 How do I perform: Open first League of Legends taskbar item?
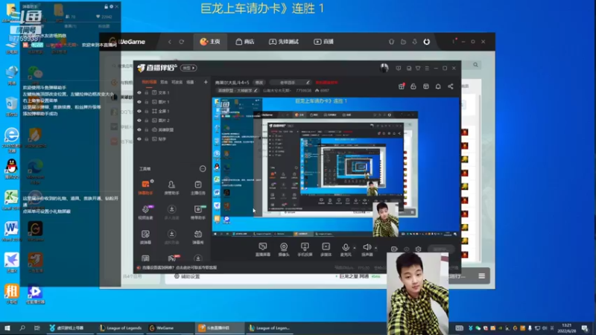121,328
